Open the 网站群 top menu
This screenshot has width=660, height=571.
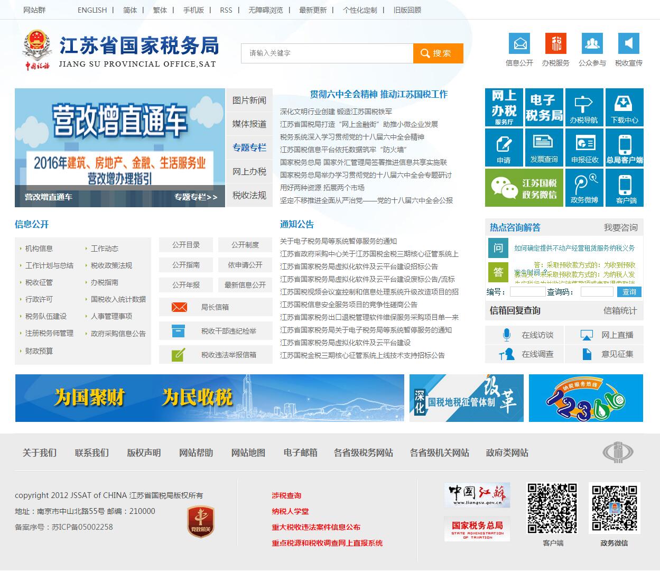click(x=34, y=10)
